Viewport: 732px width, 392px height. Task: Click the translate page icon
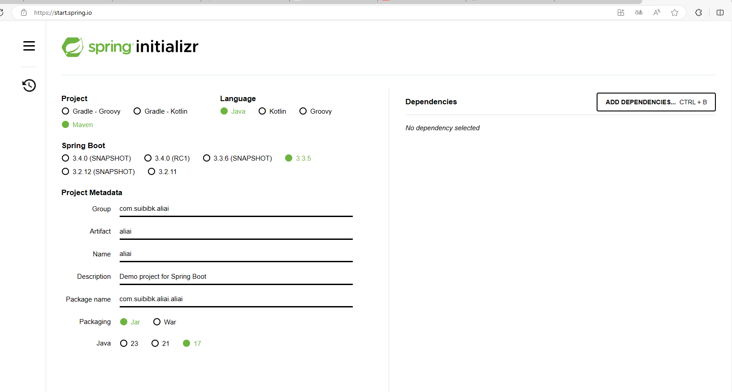(x=639, y=13)
